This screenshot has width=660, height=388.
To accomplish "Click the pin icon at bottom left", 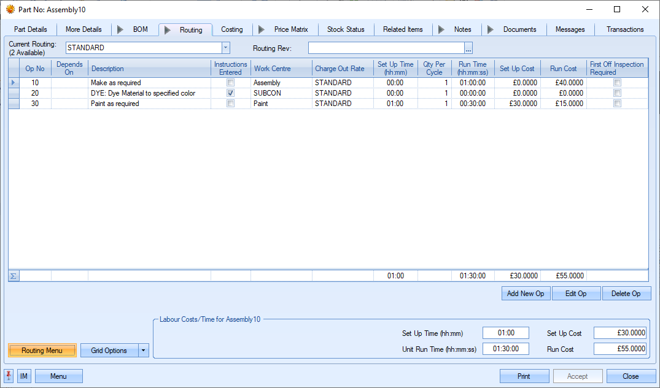I will tap(9, 376).
